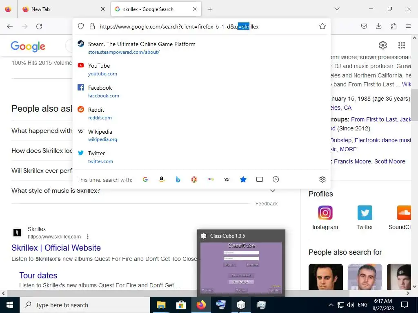Open tracking protection shield icon
This screenshot has height=313, width=418.
[81, 26]
